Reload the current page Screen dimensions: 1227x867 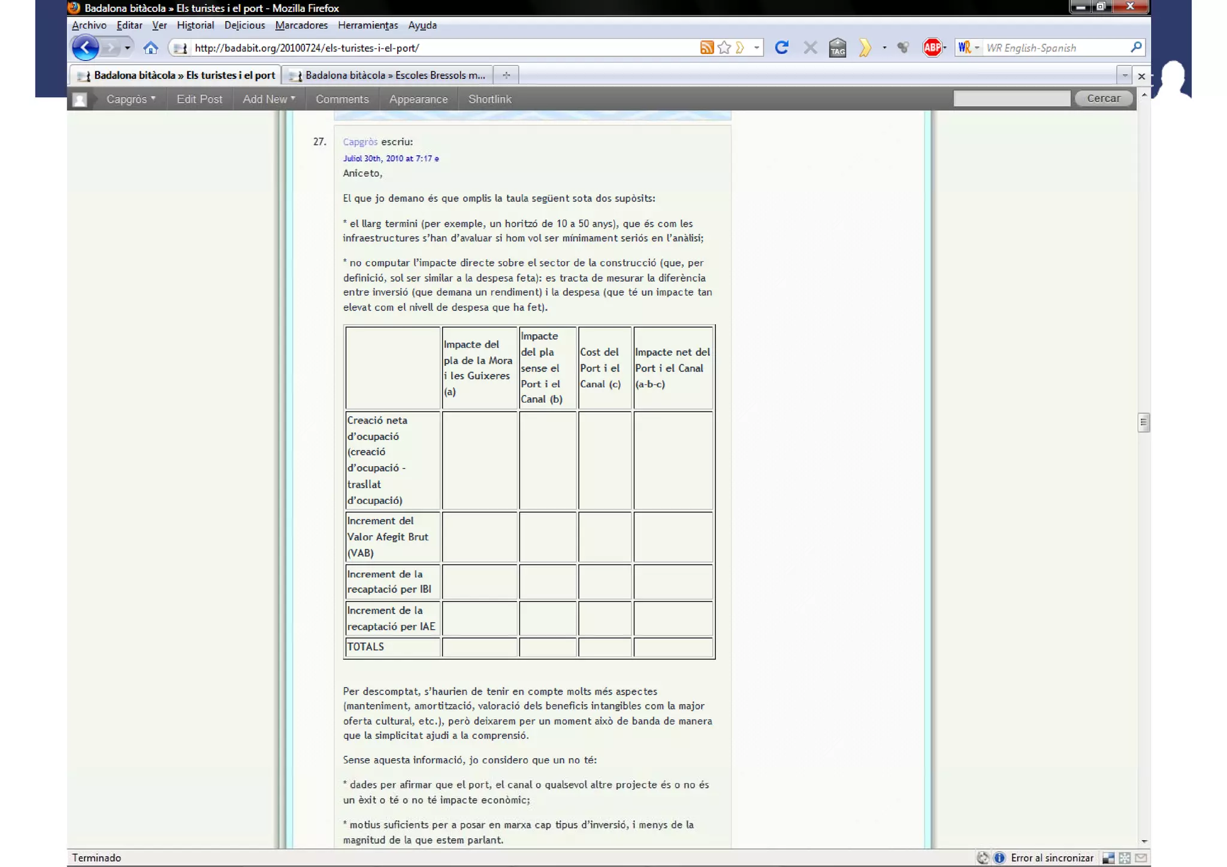[781, 48]
